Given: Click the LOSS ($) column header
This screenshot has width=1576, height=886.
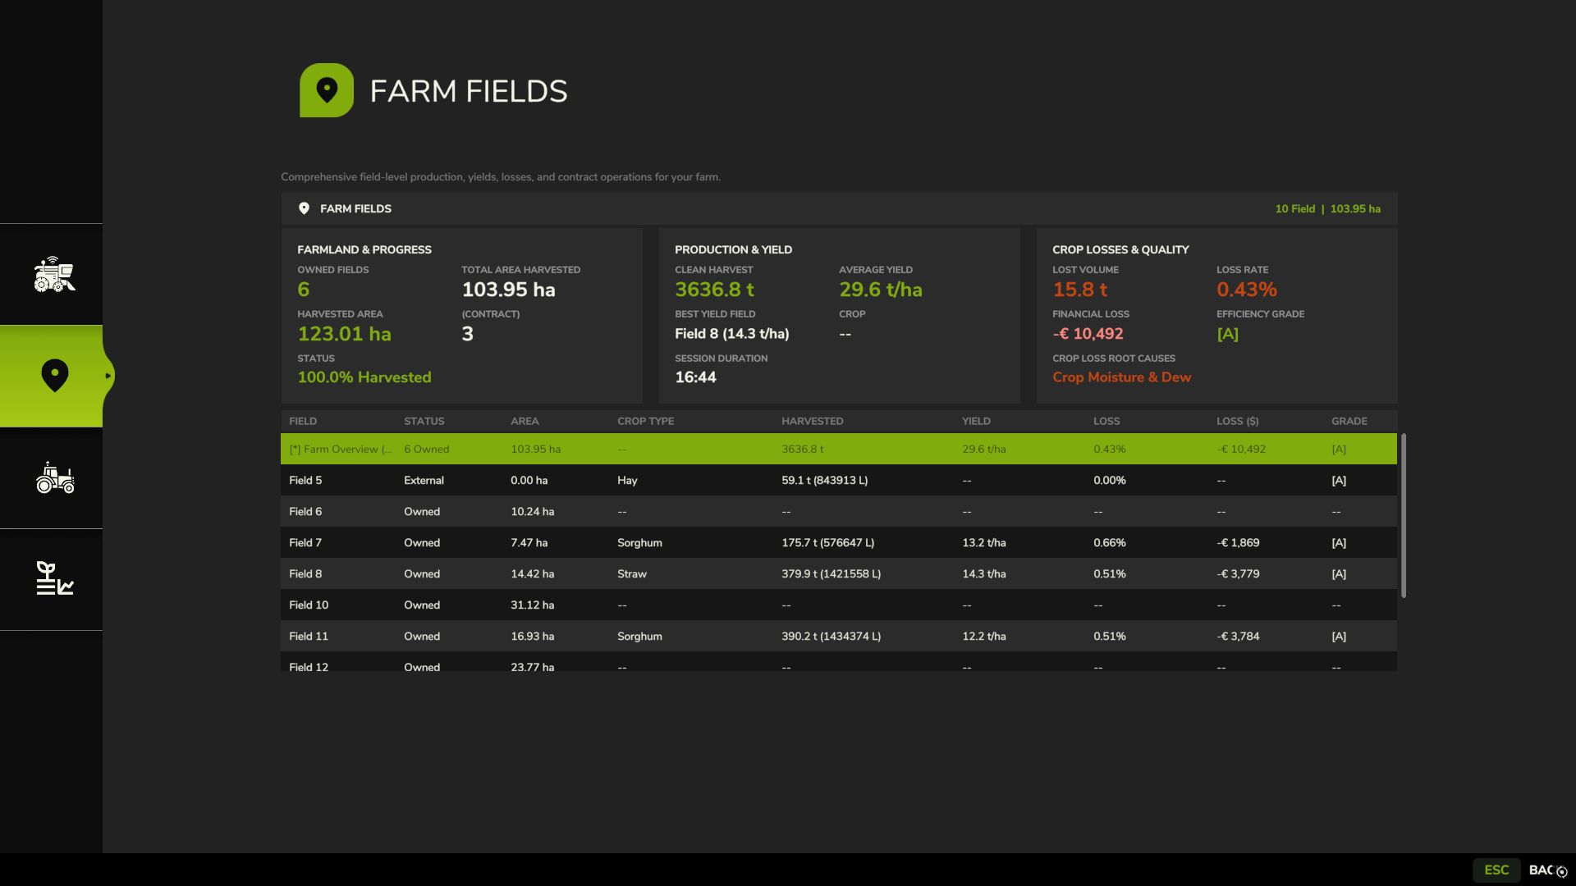Looking at the screenshot, I should [1237, 421].
